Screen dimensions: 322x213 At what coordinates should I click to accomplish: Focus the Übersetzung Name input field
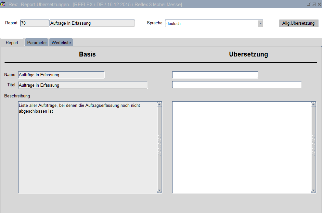(x=215, y=75)
